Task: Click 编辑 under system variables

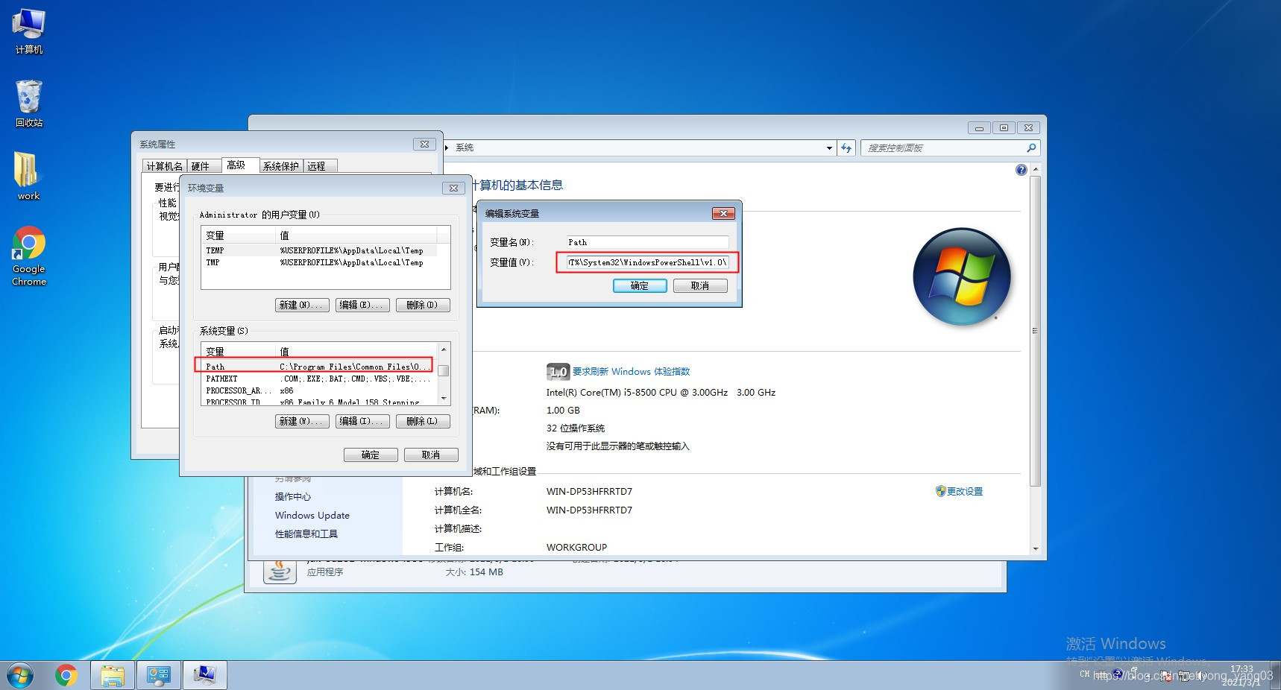Action: 362,421
